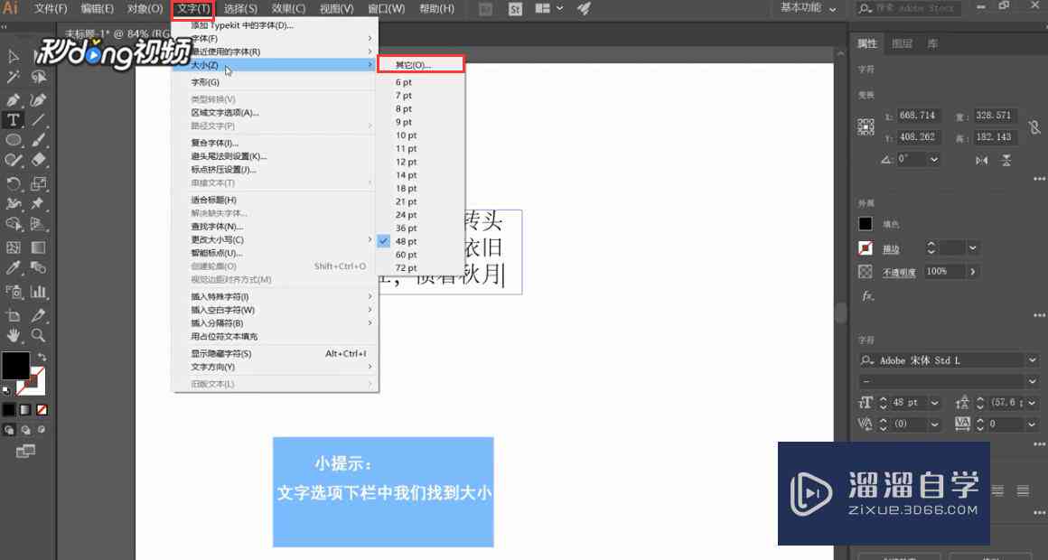Open the Arrange Documents icon in top bar
The width and height of the screenshot is (1048, 560).
543,9
